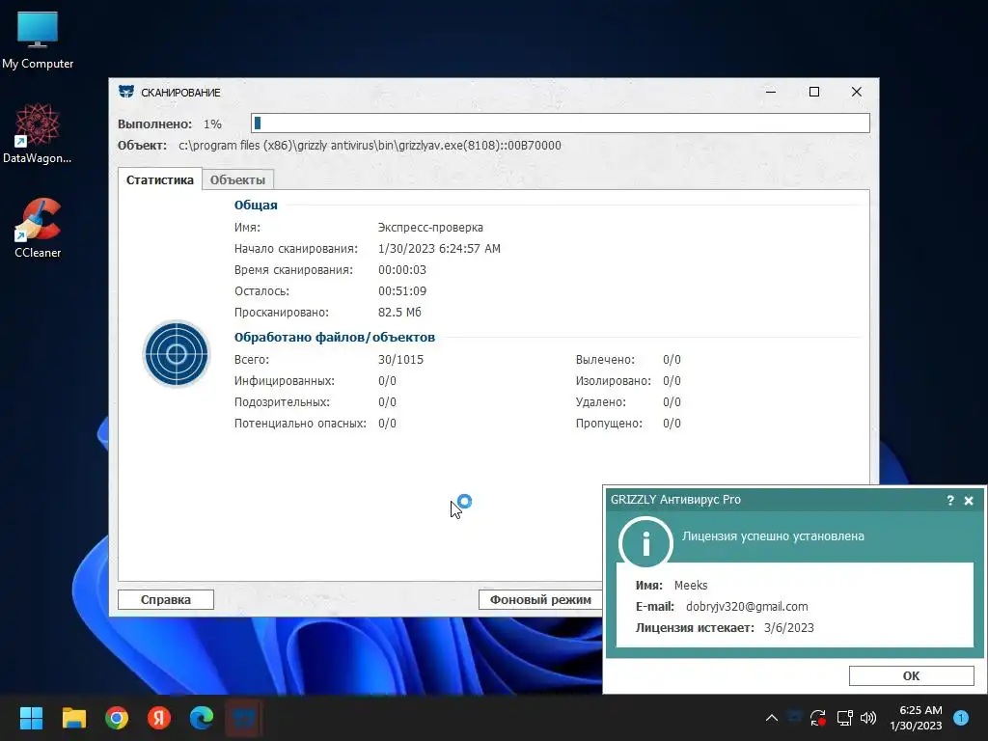Click license expiry date 3/6/2023
Screen dimensions: 988x741
789,628
